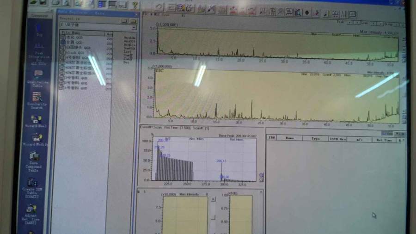Click the Save Compound Table icon
416x234 pixels.
(x=34, y=161)
